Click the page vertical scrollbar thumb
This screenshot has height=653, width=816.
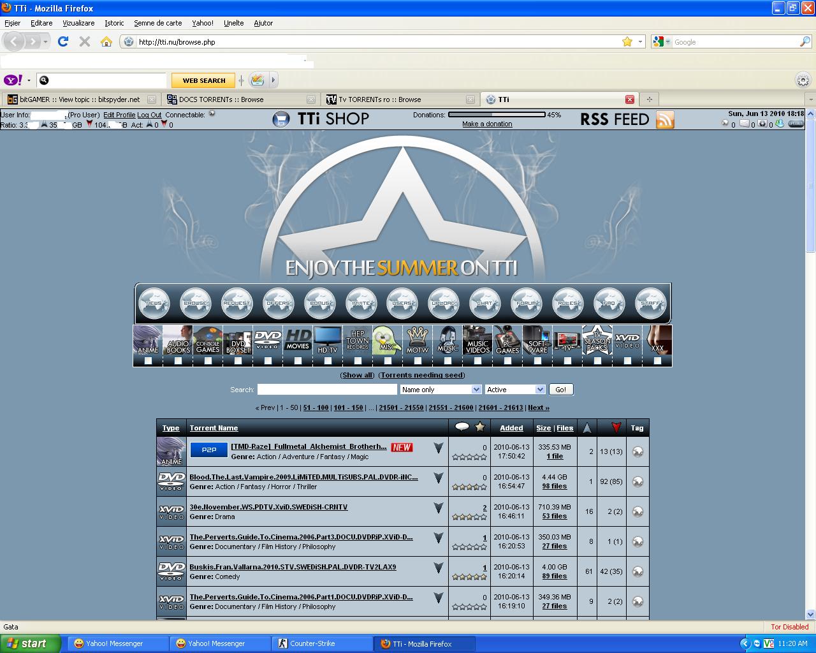(x=810, y=185)
